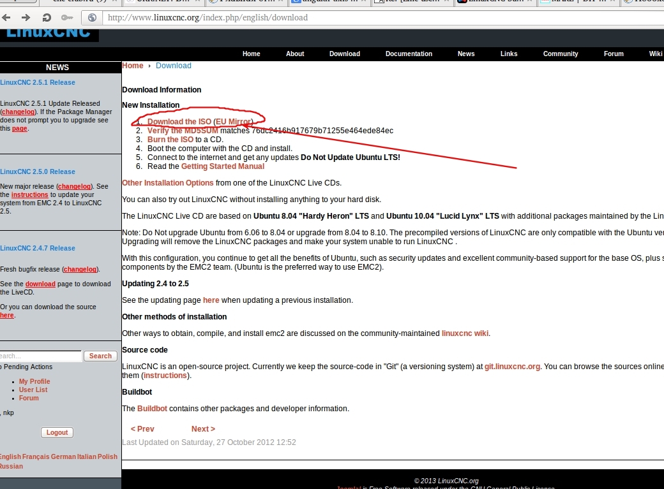Switch language to Italian
Screen dimensions: 664x489
[x=86, y=457]
